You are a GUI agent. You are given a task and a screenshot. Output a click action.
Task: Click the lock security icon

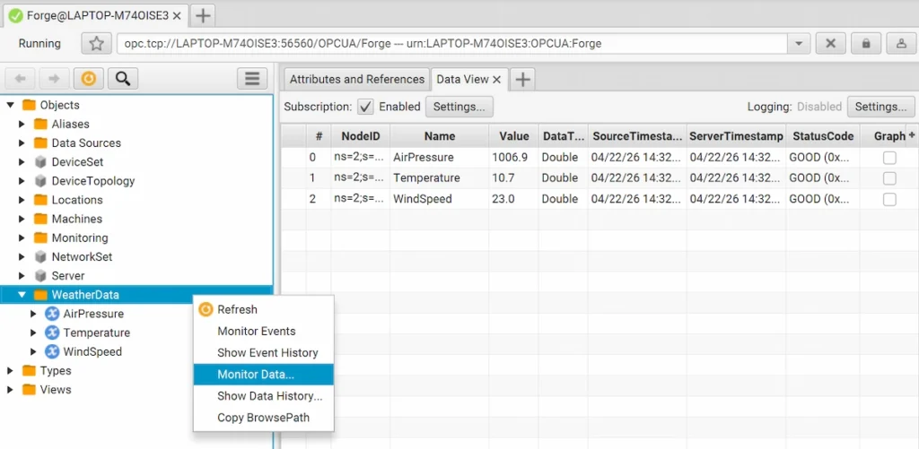[865, 43]
